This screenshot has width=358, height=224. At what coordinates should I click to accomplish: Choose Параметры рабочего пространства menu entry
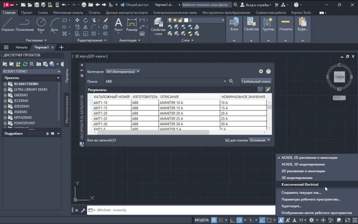[311, 199]
